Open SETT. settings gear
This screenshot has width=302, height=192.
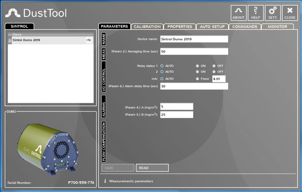tap(273, 13)
